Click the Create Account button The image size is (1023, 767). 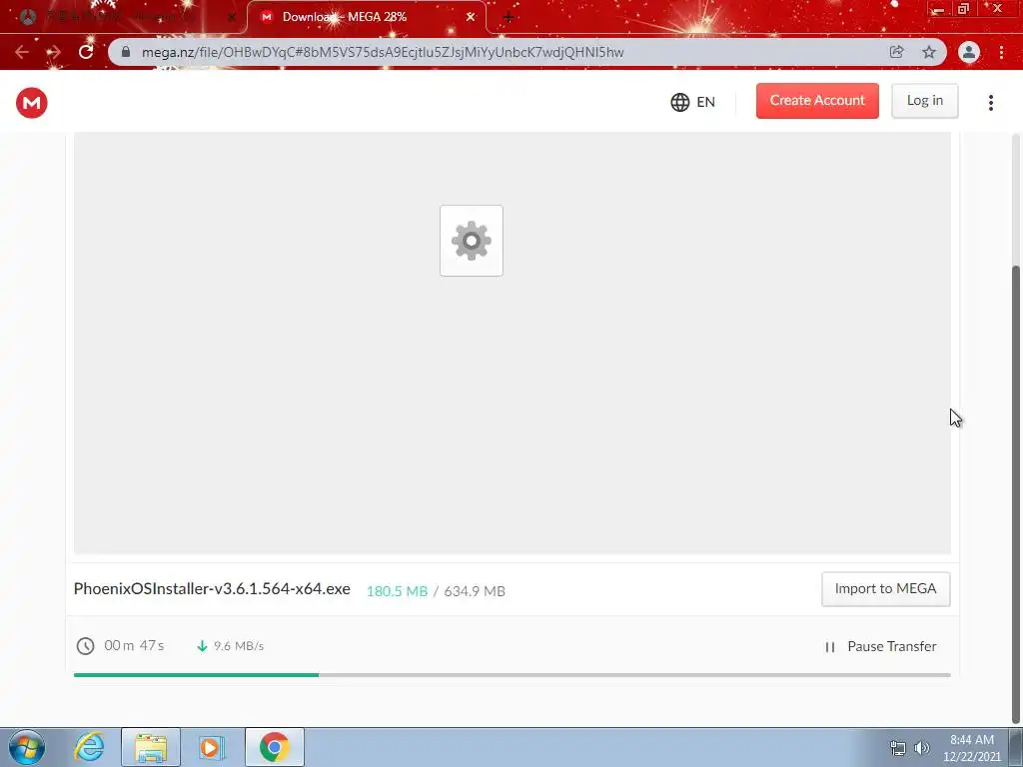[x=817, y=101]
